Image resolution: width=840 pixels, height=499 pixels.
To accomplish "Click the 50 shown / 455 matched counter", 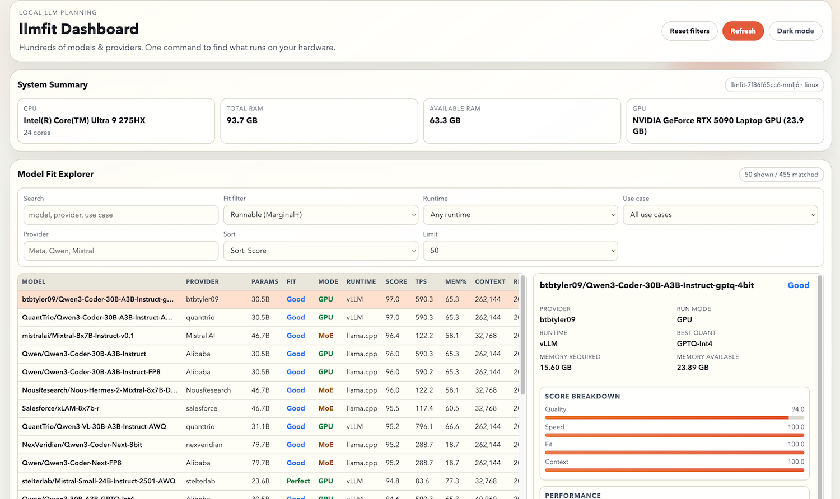I will click(x=781, y=174).
